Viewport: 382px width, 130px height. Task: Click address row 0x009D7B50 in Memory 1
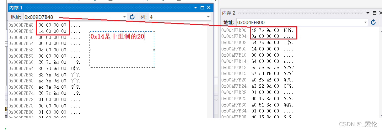point(45,37)
